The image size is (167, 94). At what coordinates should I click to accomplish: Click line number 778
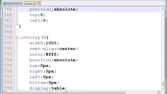(8, 83)
